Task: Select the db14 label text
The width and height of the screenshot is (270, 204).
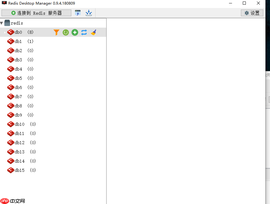Action: 20,161
